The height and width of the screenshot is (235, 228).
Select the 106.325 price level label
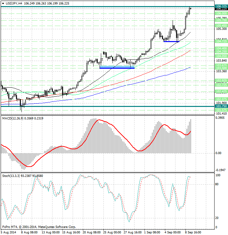221,6
